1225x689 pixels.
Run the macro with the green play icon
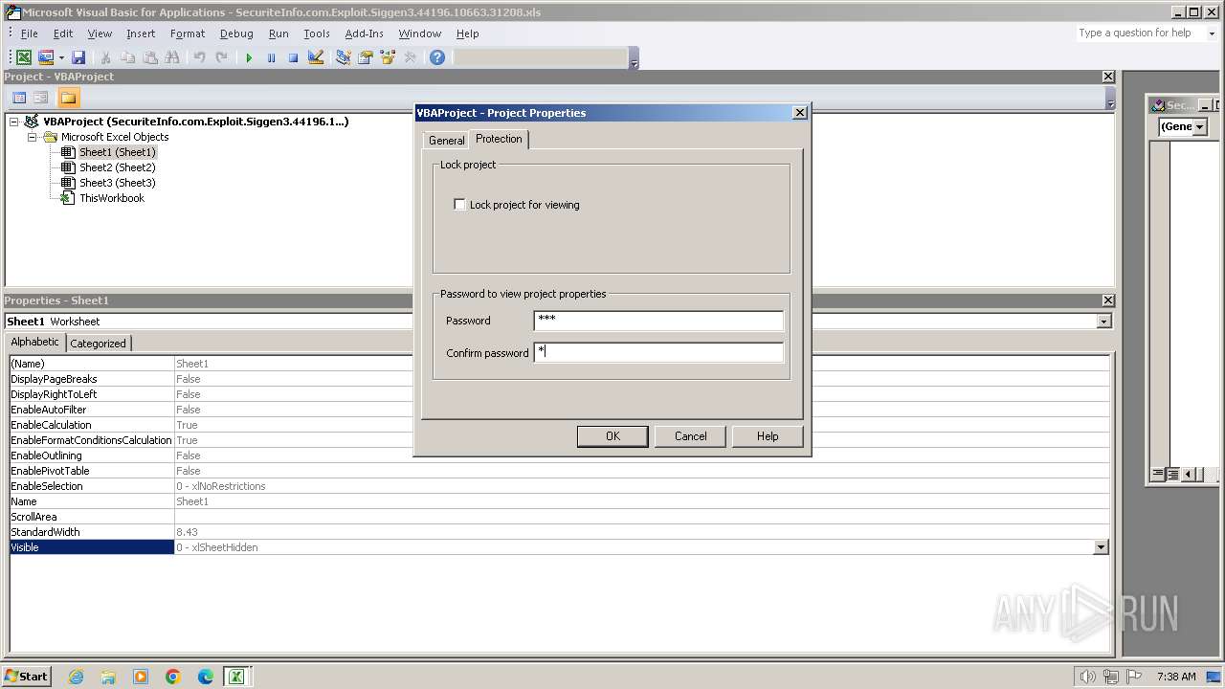249,57
